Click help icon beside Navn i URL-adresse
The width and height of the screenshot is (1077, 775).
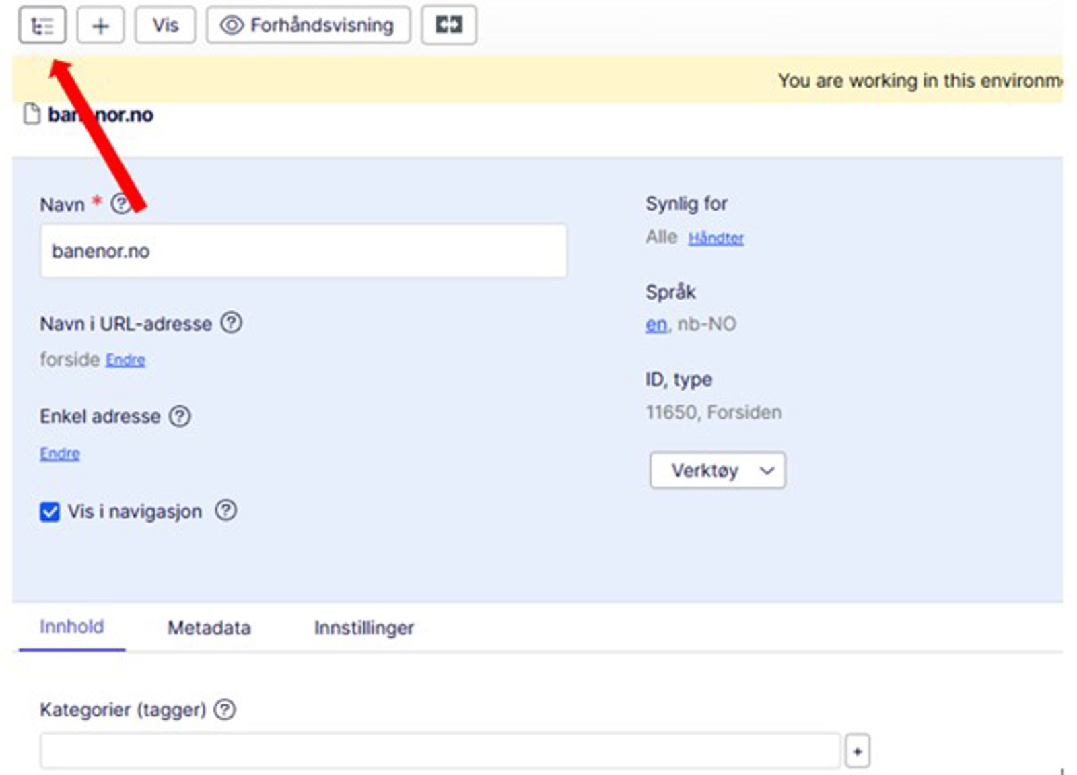(x=232, y=323)
